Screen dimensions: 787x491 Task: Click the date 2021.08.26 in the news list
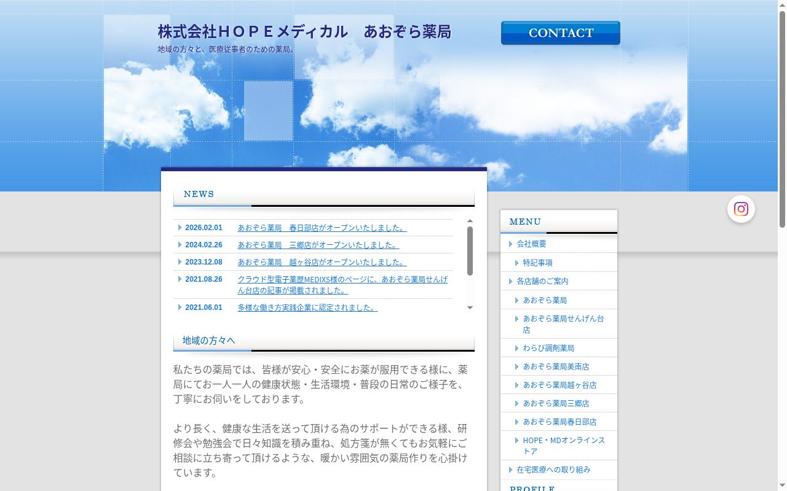click(x=204, y=279)
